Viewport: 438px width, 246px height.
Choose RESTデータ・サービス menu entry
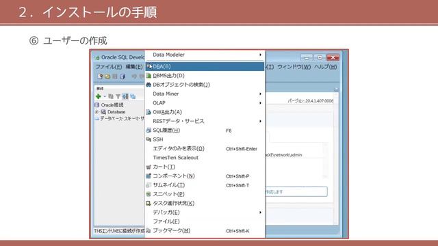click(x=205, y=121)
